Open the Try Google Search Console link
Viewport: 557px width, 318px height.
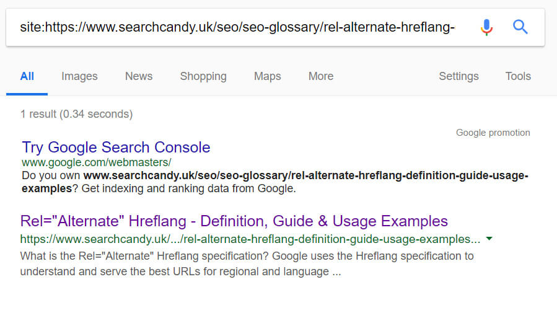click(x=116, y=147)
